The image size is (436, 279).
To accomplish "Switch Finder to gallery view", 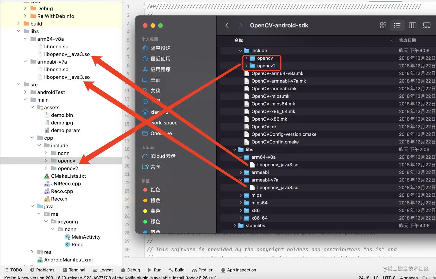I will (427, 25).
